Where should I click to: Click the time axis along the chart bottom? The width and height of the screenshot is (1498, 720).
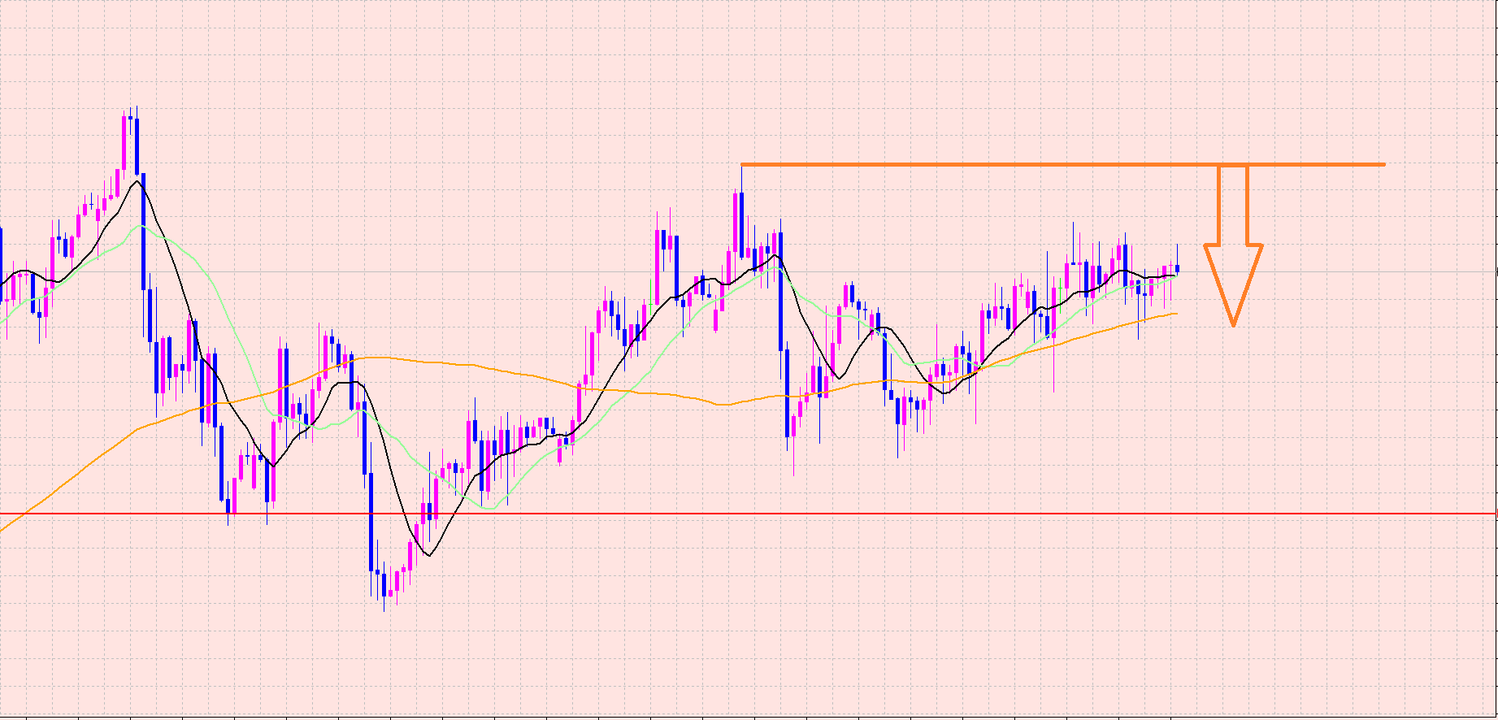(x=732, y=716)
